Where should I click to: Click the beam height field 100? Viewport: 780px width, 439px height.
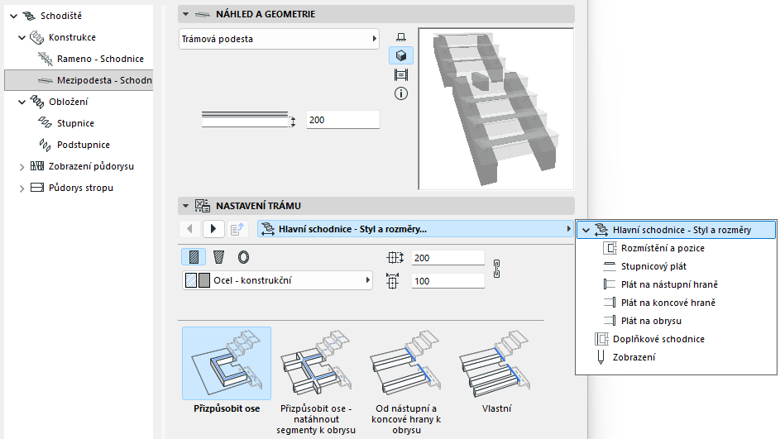447,281
